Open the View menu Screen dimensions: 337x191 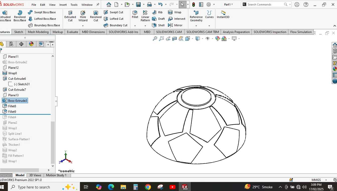(52, 5)
